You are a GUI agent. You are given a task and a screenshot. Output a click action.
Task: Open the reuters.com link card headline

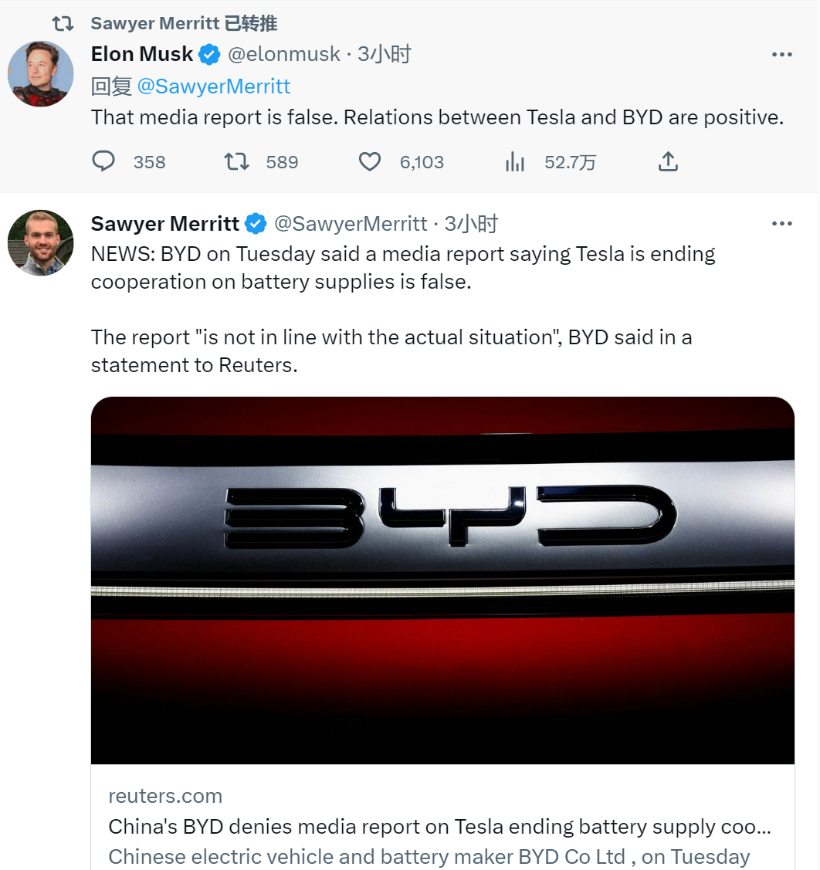(440, 827)
